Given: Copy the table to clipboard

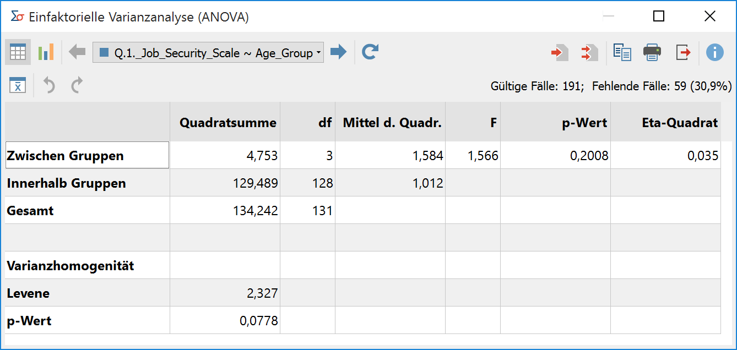Looking at the screenshot, I should (622, 53).
